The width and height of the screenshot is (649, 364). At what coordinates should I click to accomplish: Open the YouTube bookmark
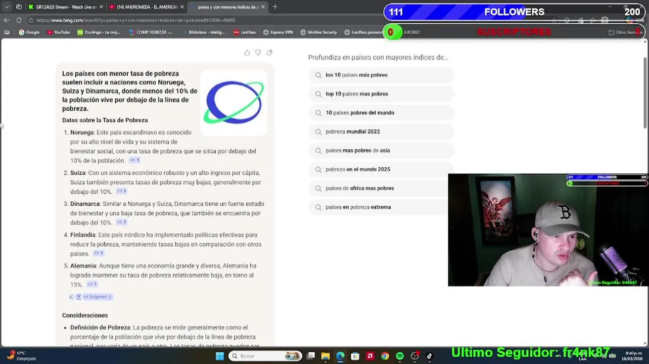58,32
